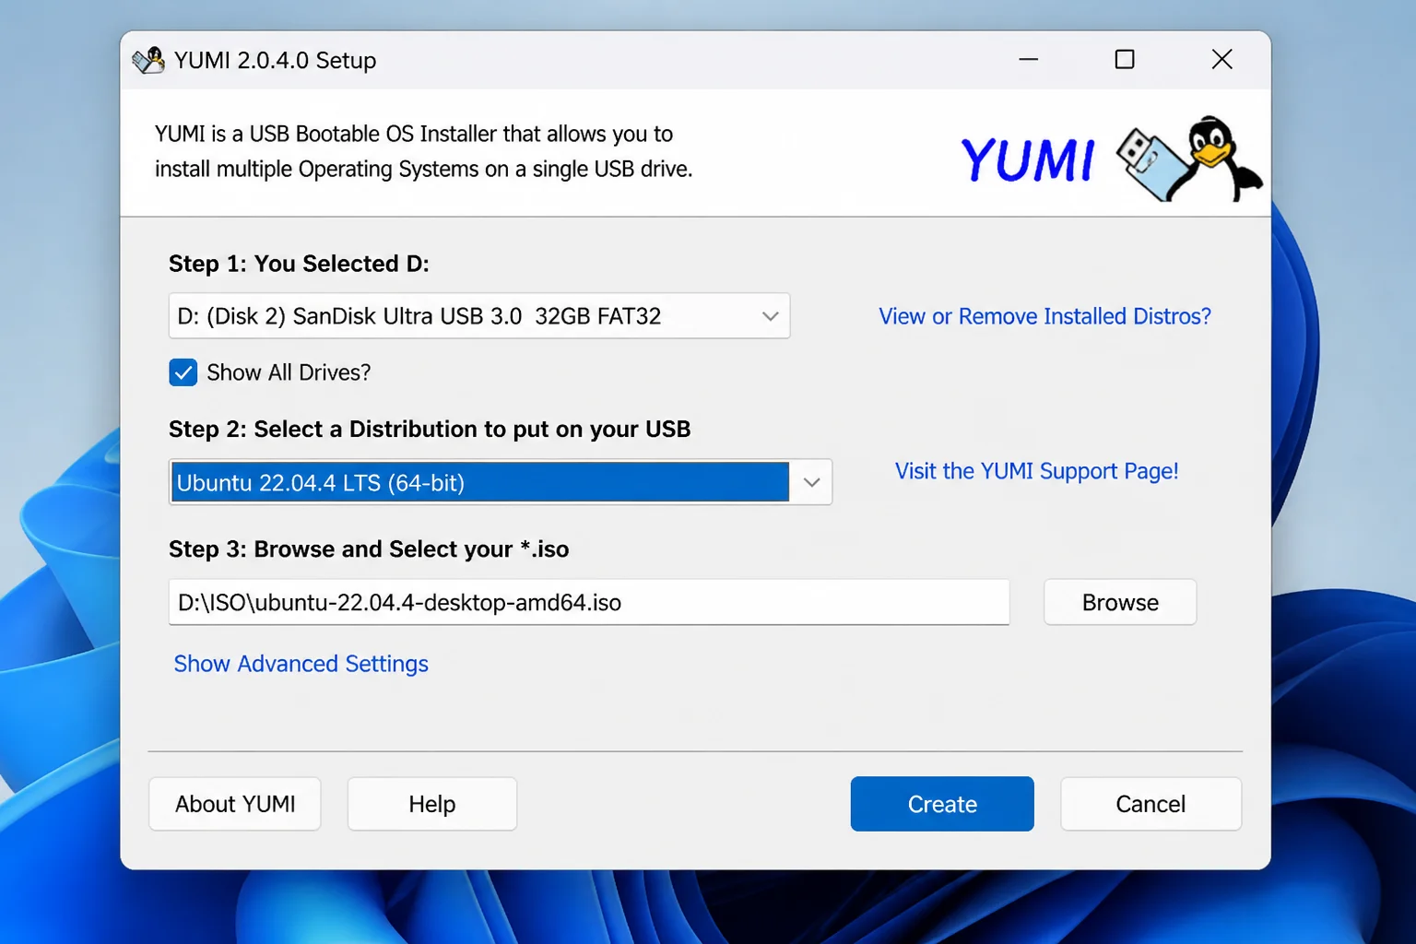Screen dimensions: 1416x944
Task: Click the ISO file path field
Action: (x=589, y=602)
